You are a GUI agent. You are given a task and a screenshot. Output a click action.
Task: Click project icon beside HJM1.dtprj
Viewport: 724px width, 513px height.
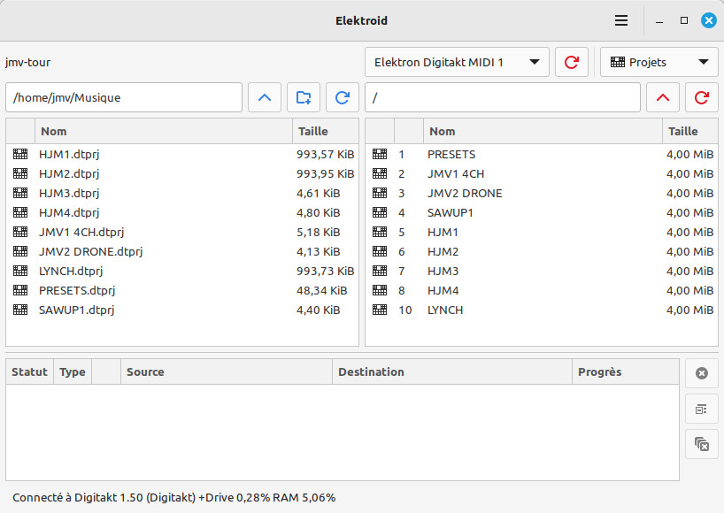pos(20,154)
